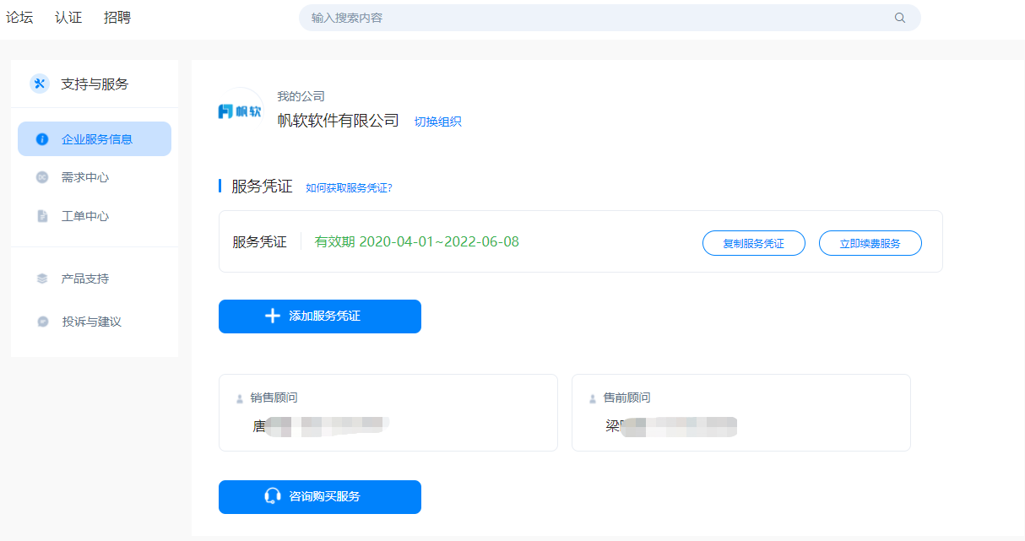
Task: Click the 投诉与建议 chat icon
Action: coord(42,322)
